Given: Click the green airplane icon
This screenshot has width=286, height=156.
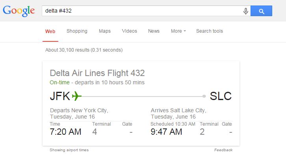Looking at the screenshot, I should (x=76, y=96).
